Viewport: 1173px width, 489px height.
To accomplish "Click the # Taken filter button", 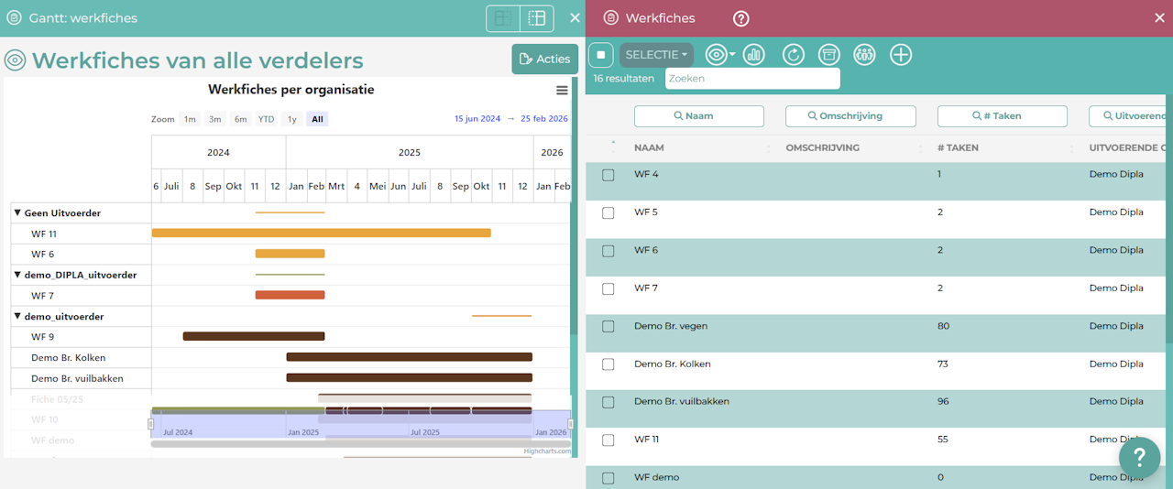I will [x=1003, y=116].
